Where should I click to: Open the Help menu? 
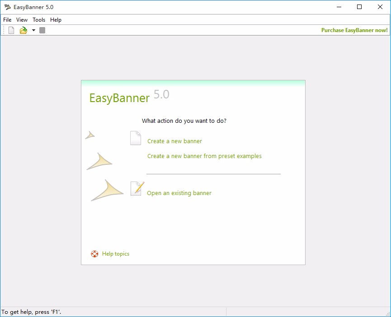56,20
